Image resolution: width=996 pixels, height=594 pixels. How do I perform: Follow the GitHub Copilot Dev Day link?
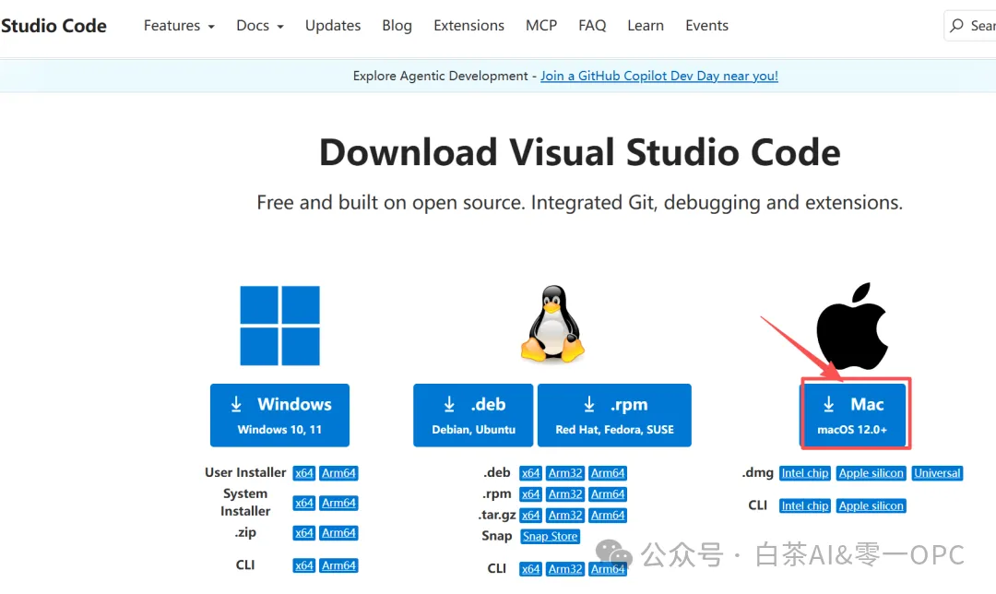pyautogui.click(x=659, y=76)
